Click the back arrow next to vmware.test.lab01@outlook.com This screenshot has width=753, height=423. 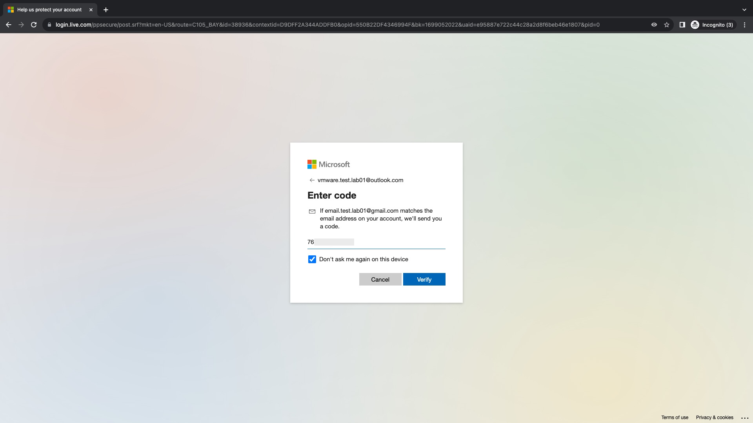pos(312,180)
